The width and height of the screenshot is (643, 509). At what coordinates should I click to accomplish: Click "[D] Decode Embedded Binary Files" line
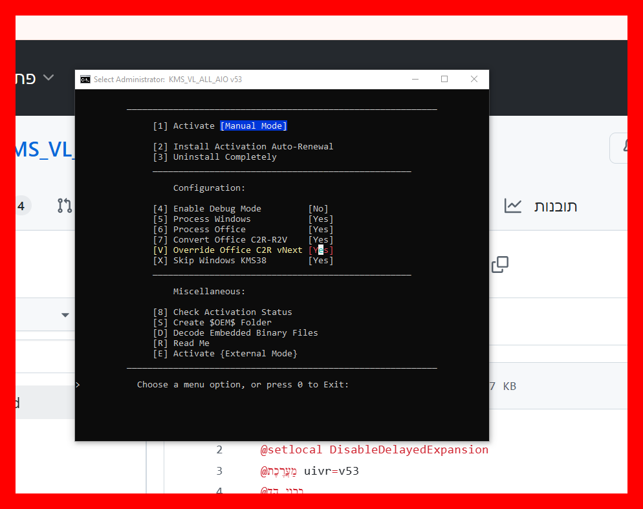pos(235,332)
